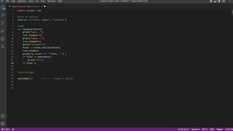
Task: Change file encoding via UTF-8
Action: 205,129
